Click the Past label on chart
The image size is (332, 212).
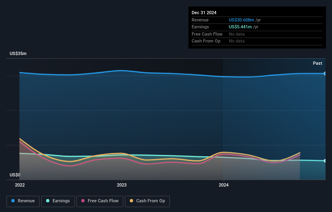tap(317, 63)
